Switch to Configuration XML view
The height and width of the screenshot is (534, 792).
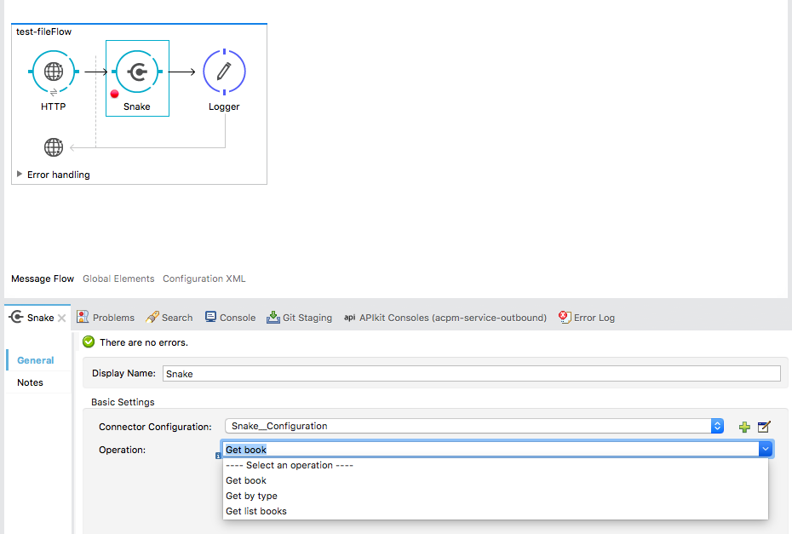coord(204,278)
